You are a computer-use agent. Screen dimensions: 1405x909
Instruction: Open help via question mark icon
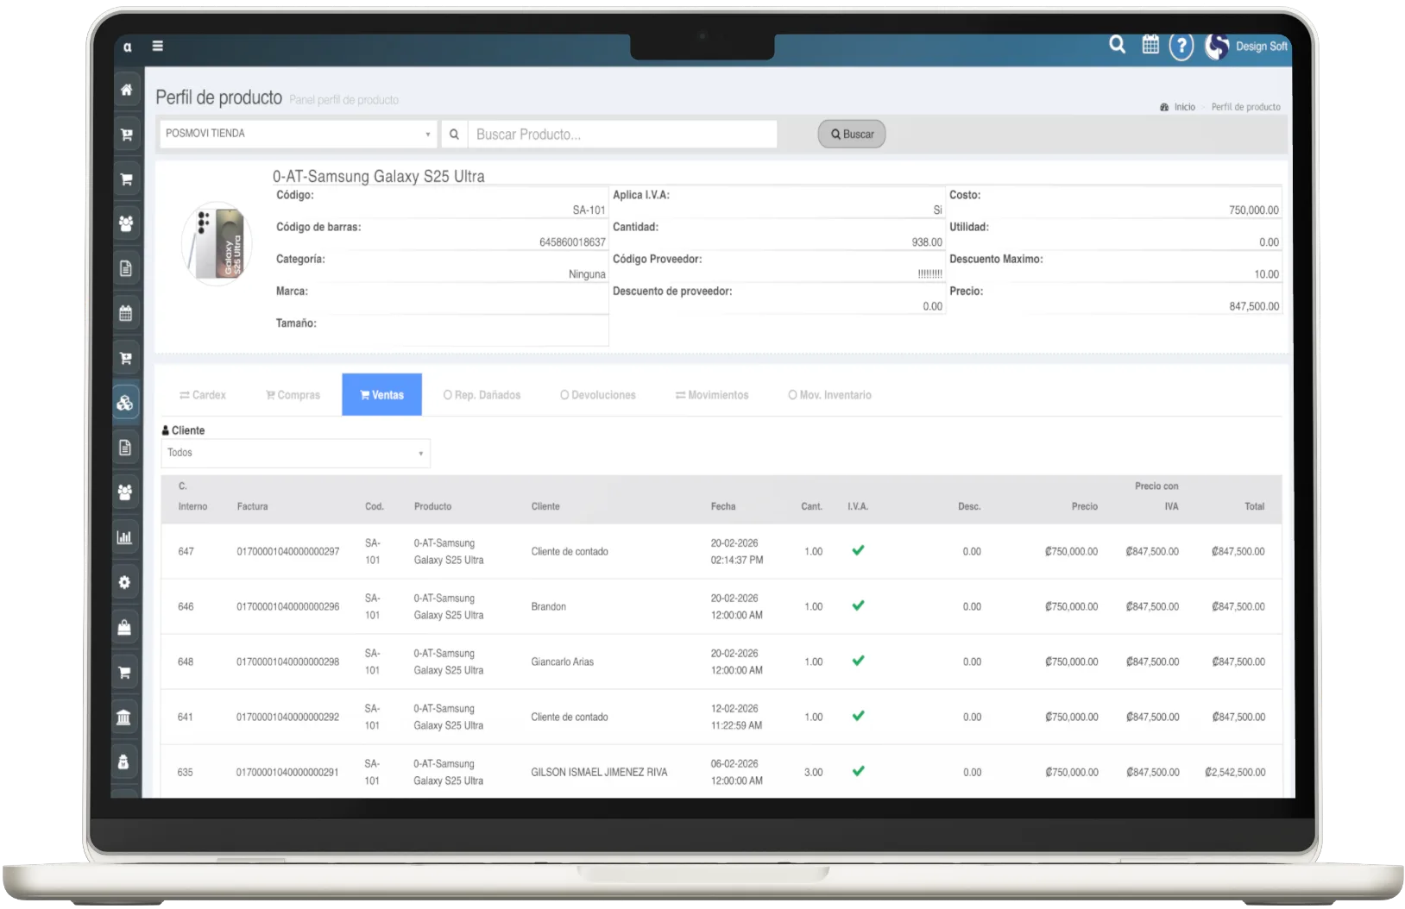tap(1181, 46)
